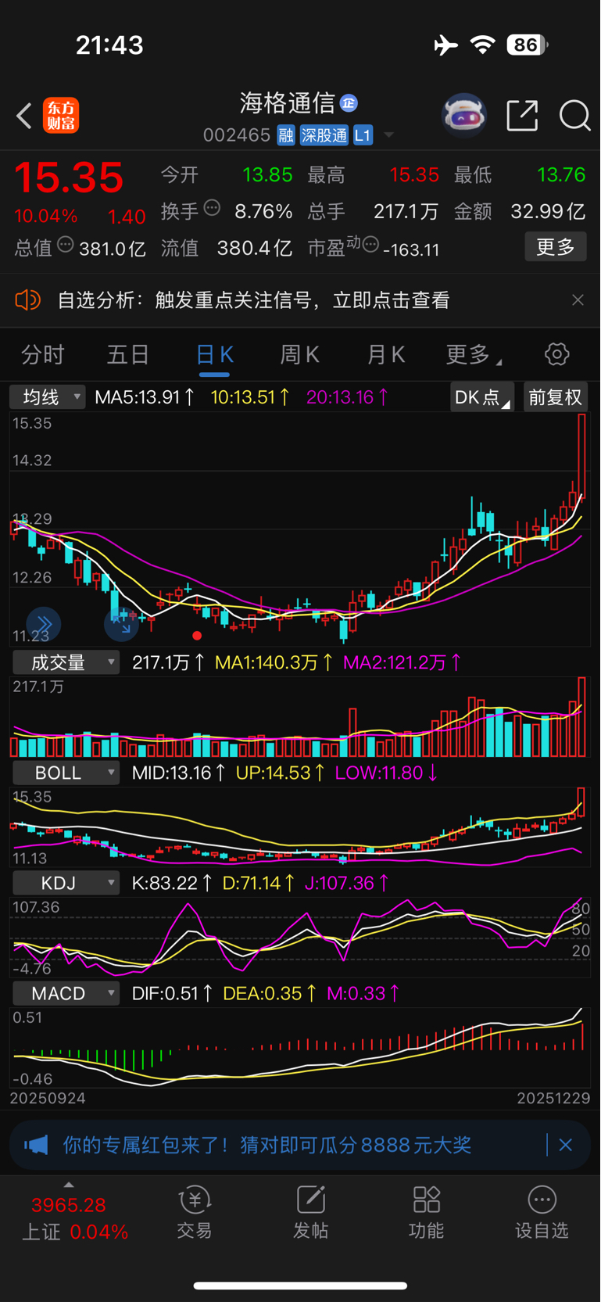Tap the 10:13.51 yellow MA10 value

click(250, 397)
